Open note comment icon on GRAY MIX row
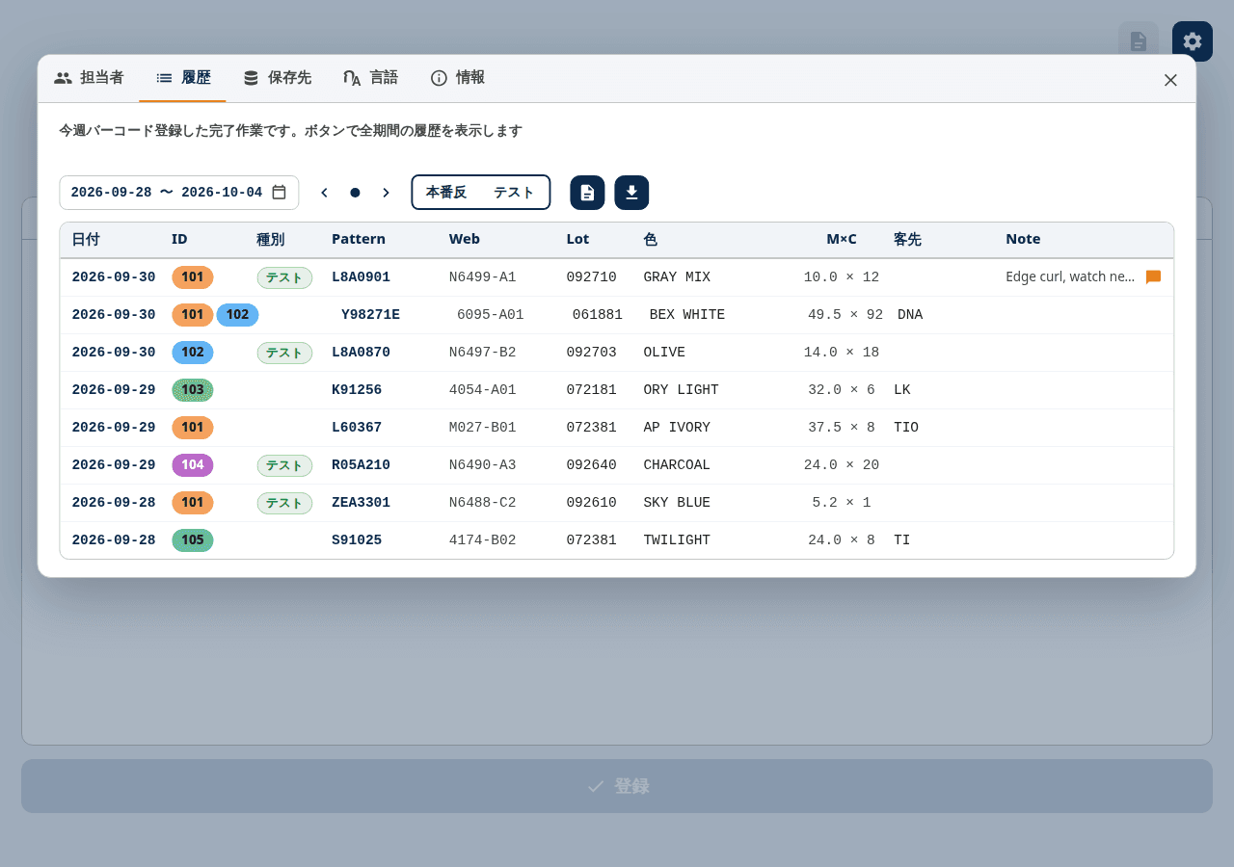The image size is (1234, 867). coord(1153,277)
